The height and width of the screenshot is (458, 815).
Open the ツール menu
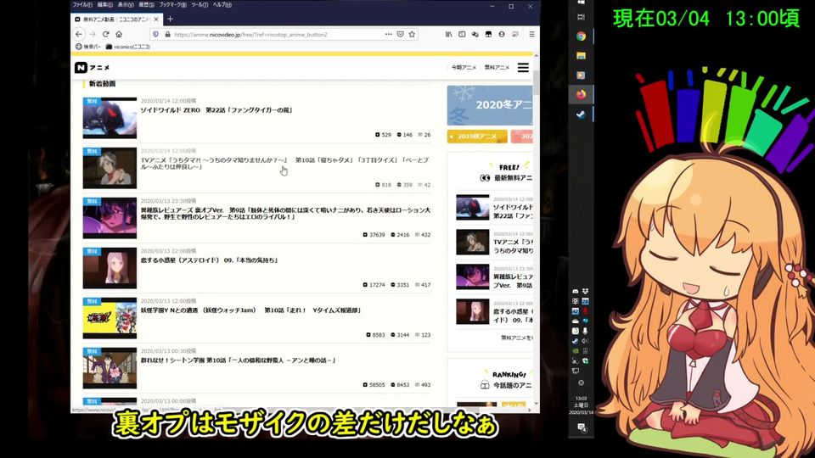(x=200, y=5)
